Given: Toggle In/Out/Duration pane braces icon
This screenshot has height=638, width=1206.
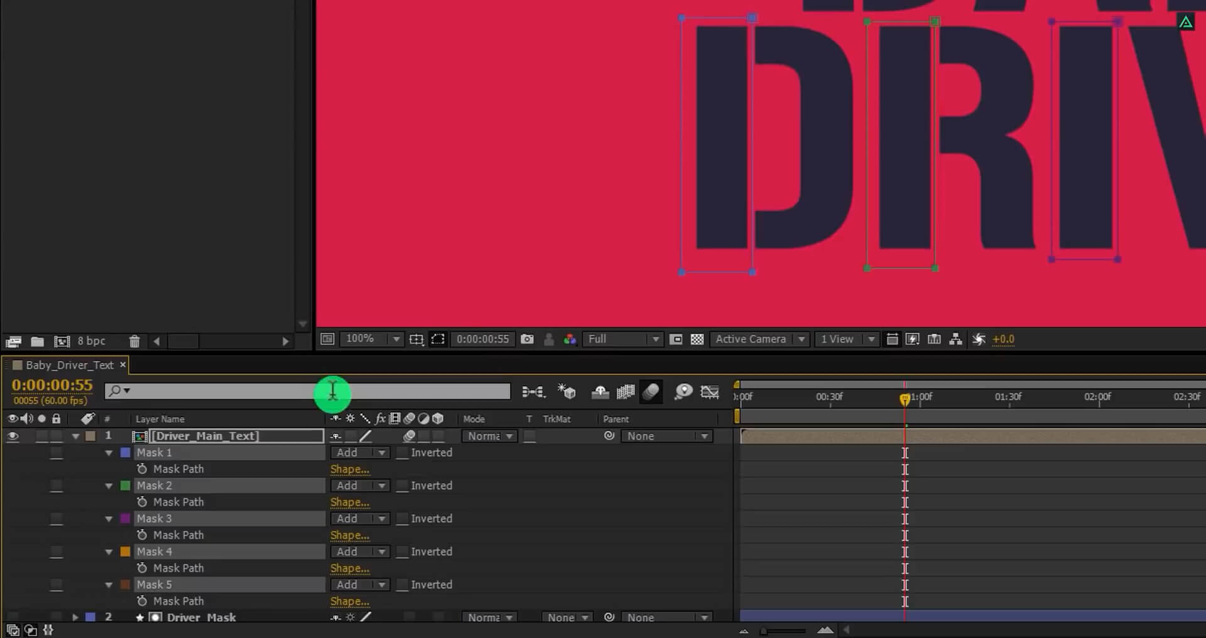Looking at the screenshot, I should point(48,630).
